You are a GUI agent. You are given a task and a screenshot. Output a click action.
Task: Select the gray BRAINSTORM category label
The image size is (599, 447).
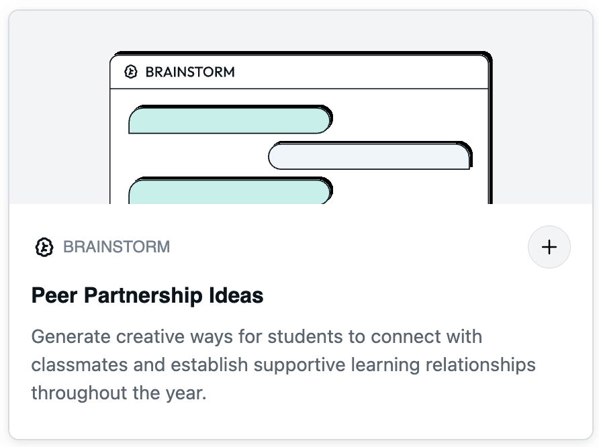[x=117, y=247]
